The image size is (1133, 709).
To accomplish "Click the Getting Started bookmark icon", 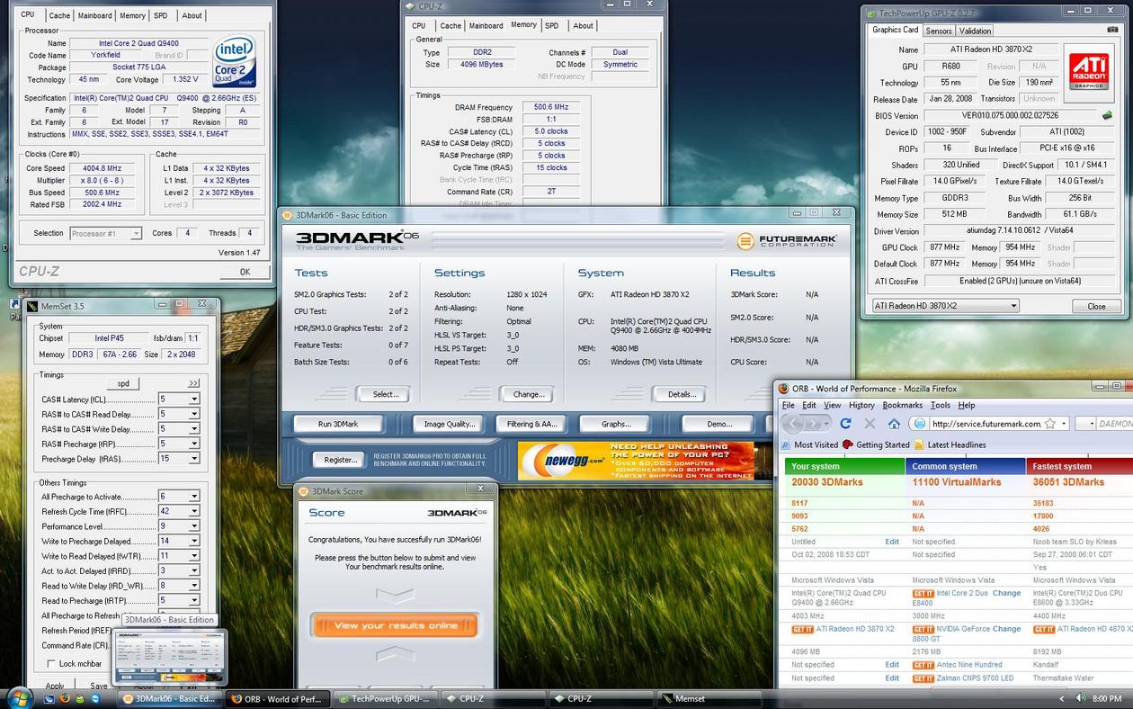I will tap(847, 444).
